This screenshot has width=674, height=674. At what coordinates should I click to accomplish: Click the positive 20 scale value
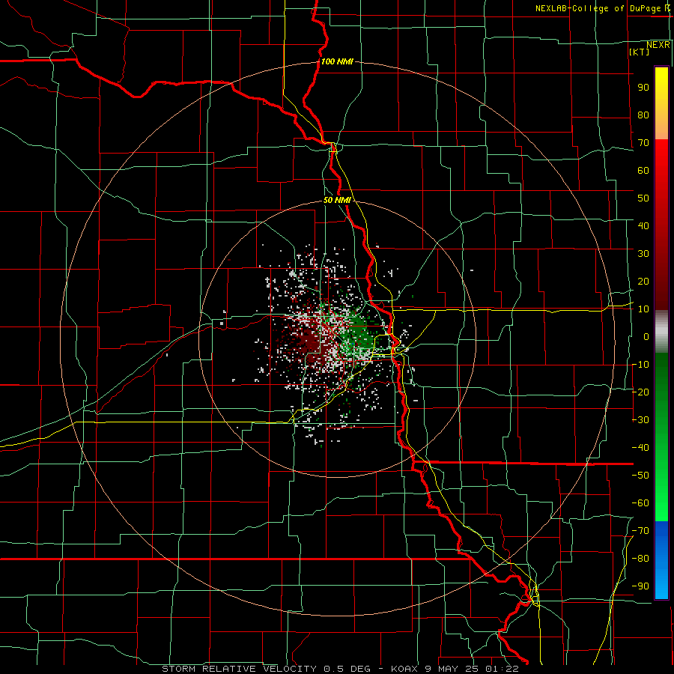pos(643,282)
